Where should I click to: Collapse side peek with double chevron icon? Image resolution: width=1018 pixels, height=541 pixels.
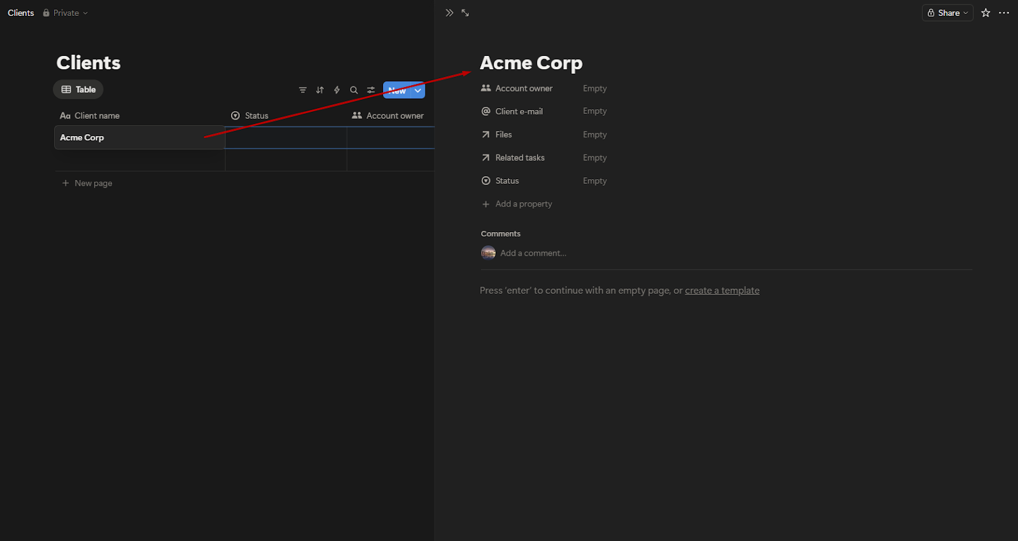[x=449, y=13]
